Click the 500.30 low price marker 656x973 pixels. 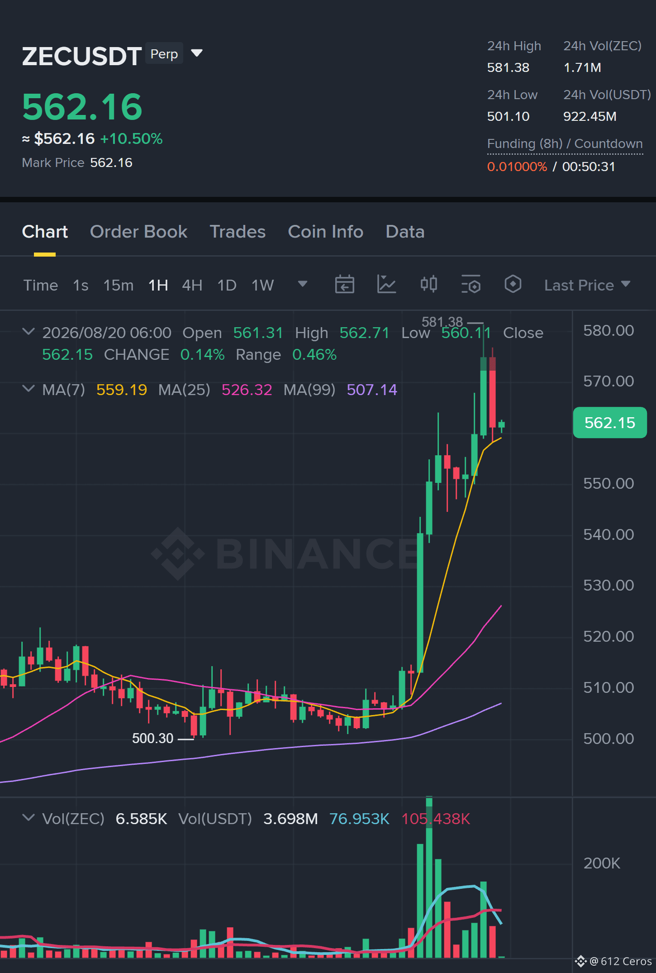click(153, 738)
